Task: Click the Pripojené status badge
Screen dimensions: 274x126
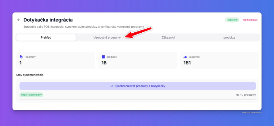Action: pos(232,20)
